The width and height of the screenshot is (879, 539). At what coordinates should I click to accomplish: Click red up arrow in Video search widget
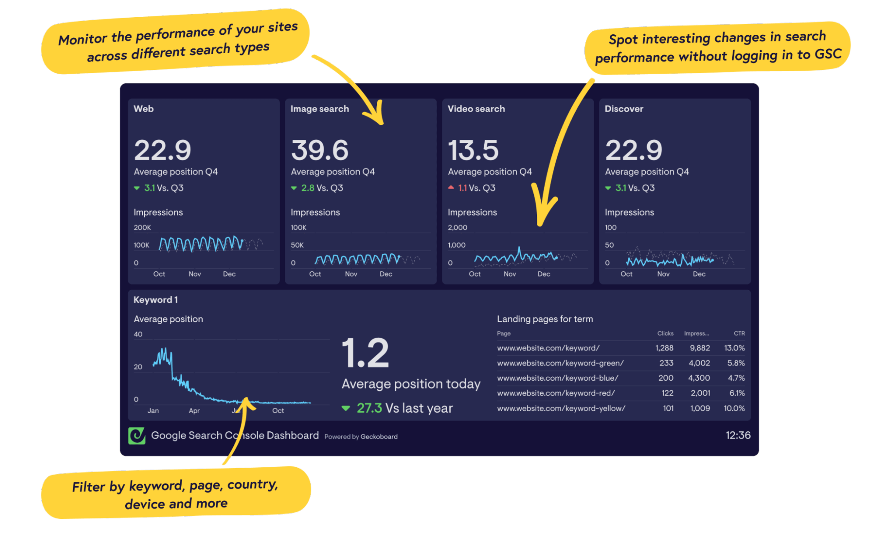(451, 187)
